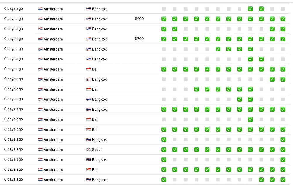This screenshot has width=293, height=189.
Task: Uncheck the first checkbox in the €400 row
Action: click(164, 19)
